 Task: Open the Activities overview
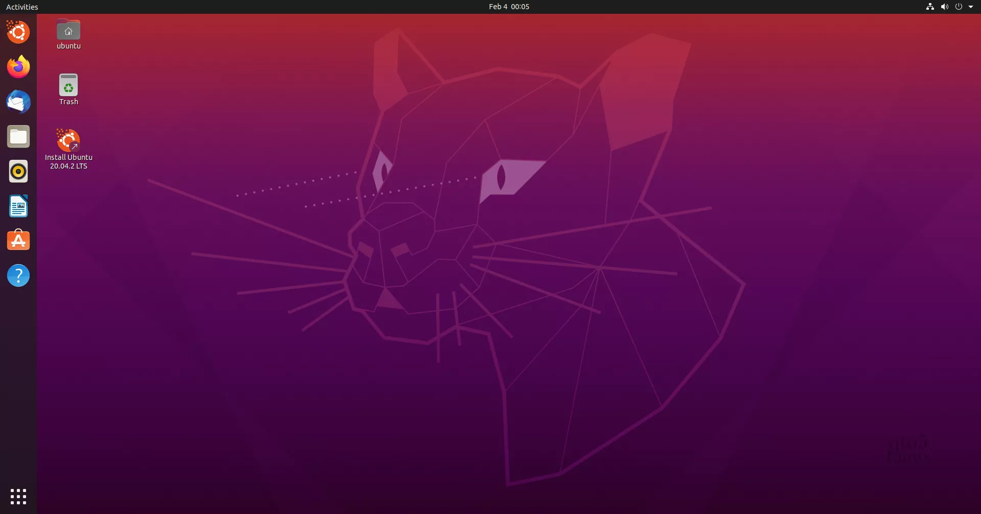(22, 7)
